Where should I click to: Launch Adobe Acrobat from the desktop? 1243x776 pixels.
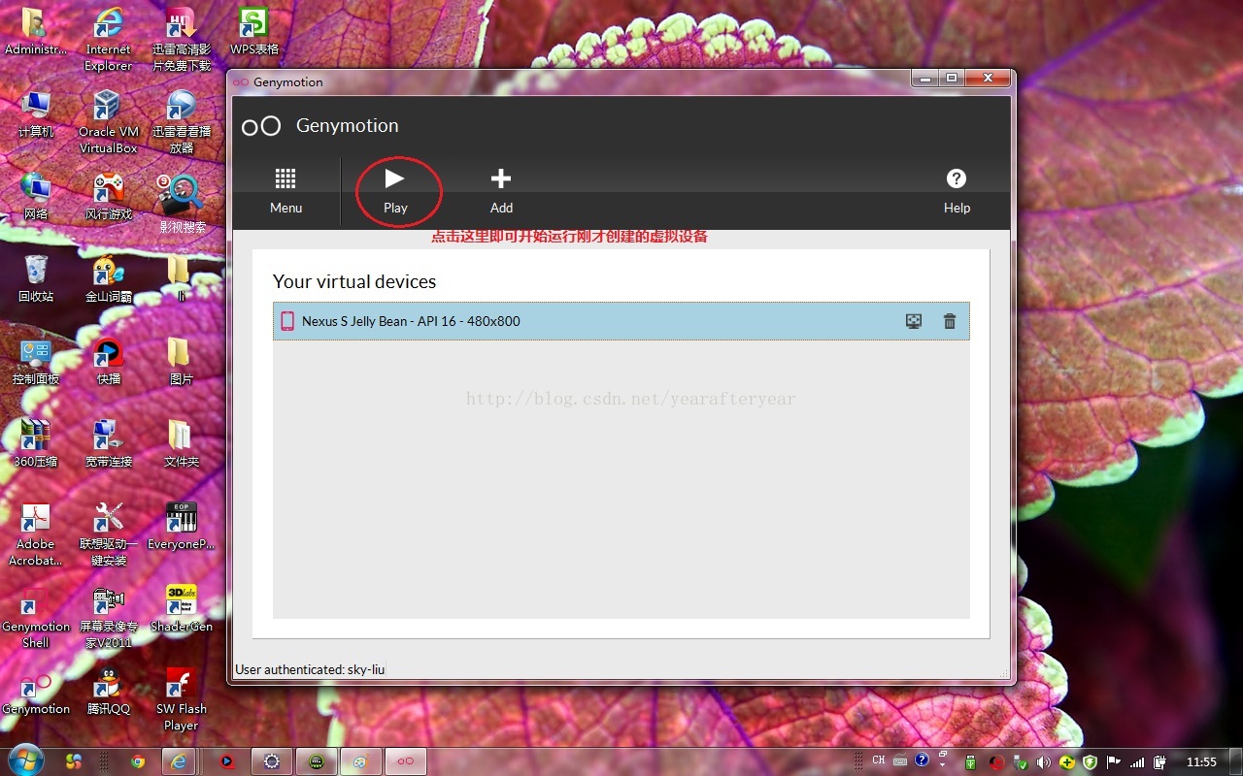(x=36, y=534)
